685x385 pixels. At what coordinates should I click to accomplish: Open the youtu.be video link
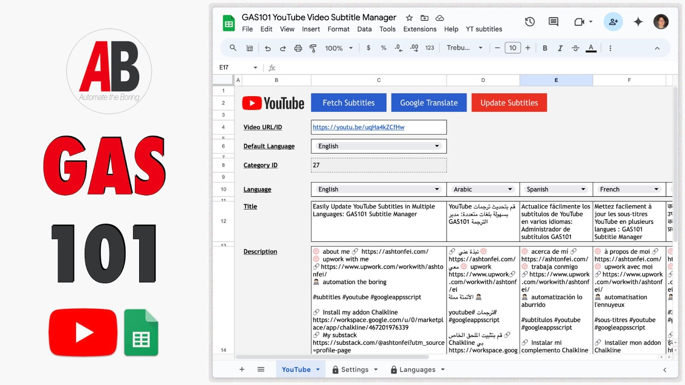[x=358, y=127]
